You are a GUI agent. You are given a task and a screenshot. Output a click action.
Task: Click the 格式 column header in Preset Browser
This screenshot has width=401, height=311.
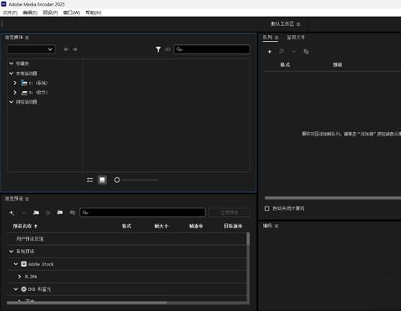pyautogui.click(x=126, y=226)
